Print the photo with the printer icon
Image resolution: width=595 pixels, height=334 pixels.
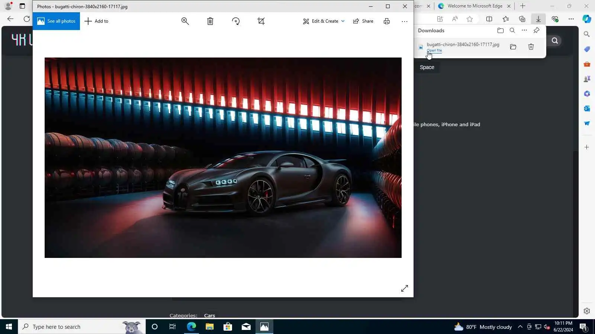click(387, 21)
